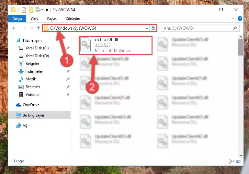Click version text 3.0.0.523
This screenshot has width=249, height=174.
point(103,45)
